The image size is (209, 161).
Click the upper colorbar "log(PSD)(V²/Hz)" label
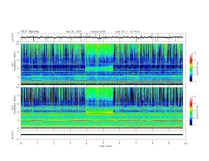click(198, 69)
